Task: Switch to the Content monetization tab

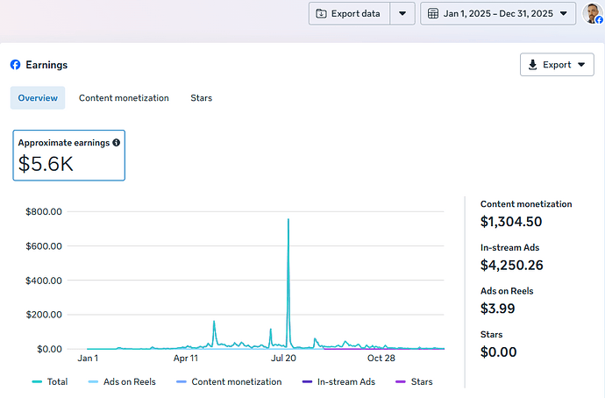Action: point(124,98)
